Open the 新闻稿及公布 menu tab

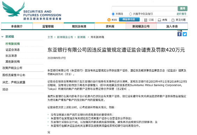click(141, 26)
